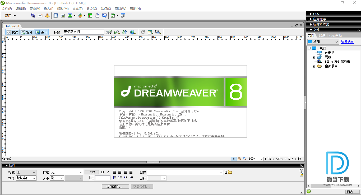The image size is (361, 195).
Task: Select the <body> tag in status bar
Action: (x=7, y=159)
